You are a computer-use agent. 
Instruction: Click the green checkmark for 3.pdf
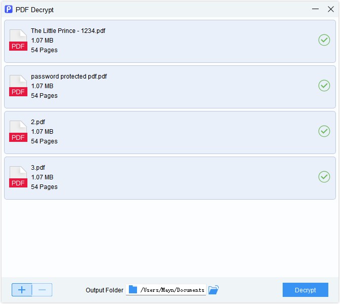[x=324, y=177]
